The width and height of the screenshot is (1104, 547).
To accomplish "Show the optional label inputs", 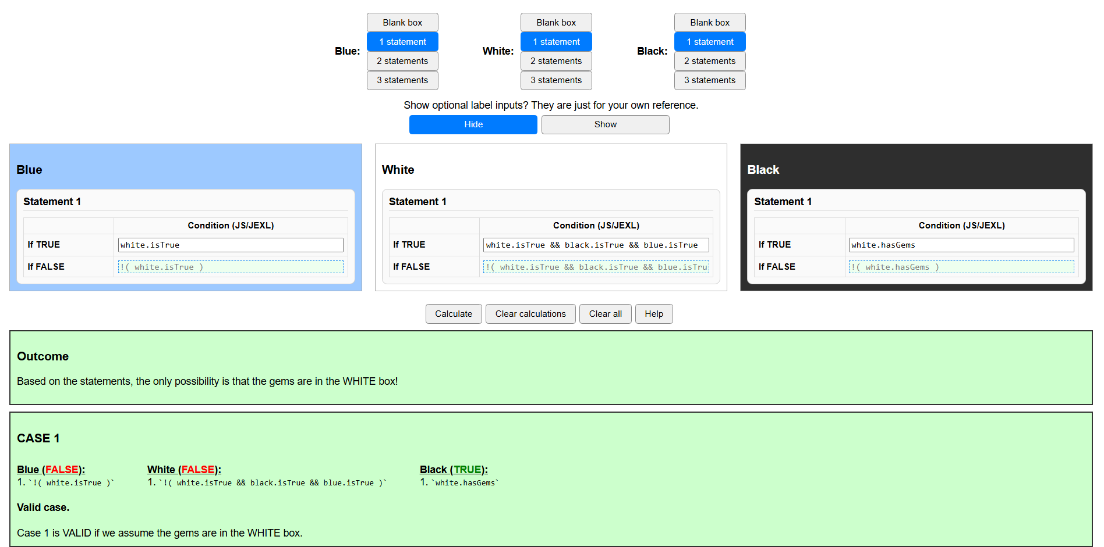I will point(605,124).
